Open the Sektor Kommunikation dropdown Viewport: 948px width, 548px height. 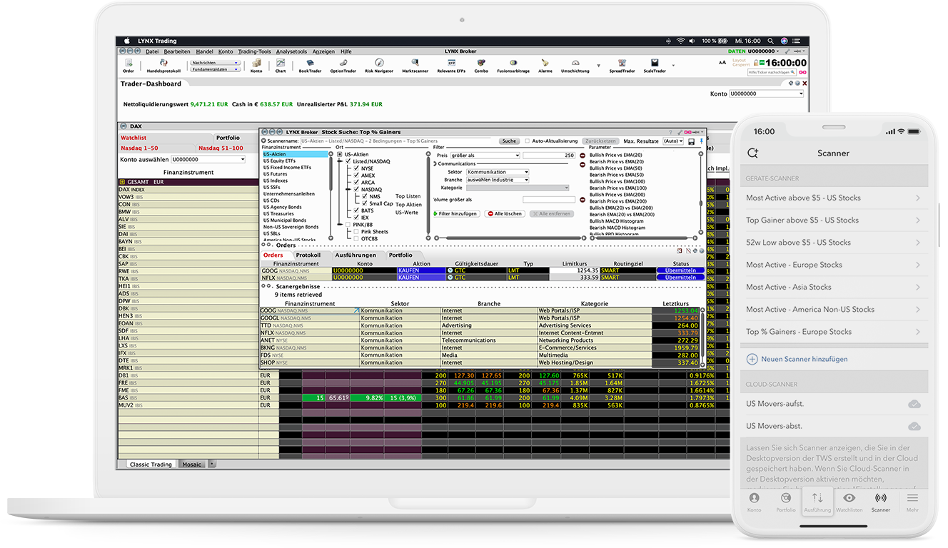(498, 172)
